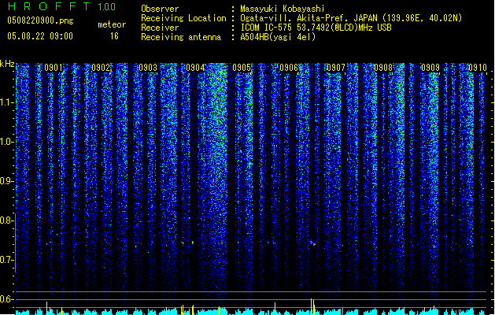
Task: Click the Receiving antenna label
Action: click(x=181, y=37)
